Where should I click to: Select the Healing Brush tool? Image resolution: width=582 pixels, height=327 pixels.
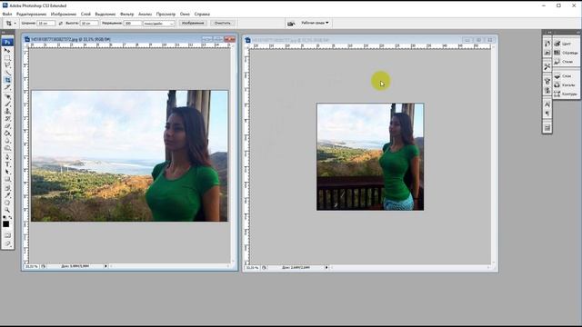pos(7,96)
